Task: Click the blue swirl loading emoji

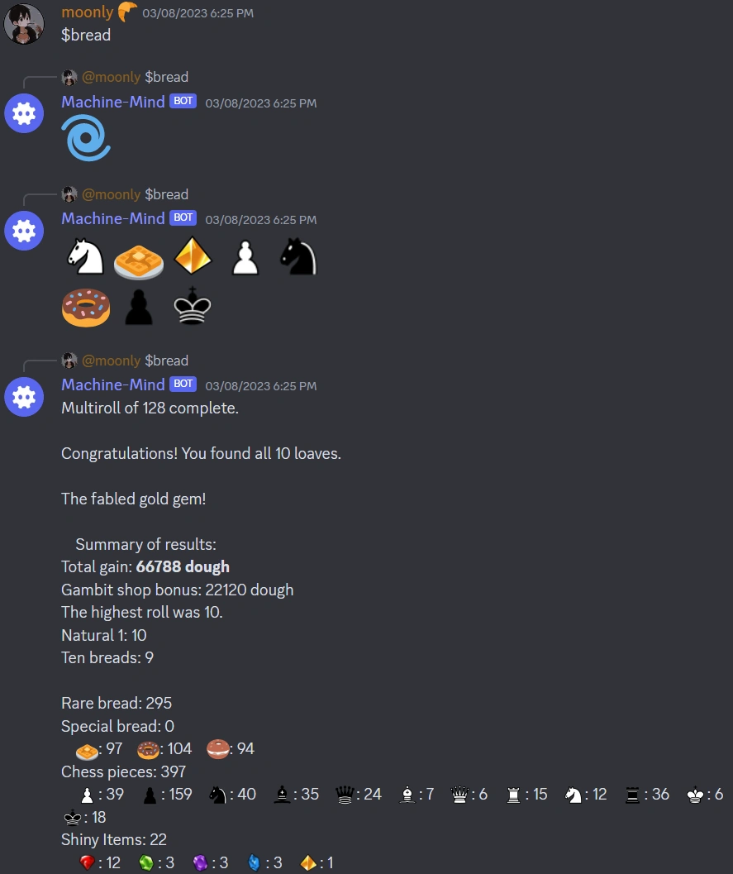Action: (86, 138)
